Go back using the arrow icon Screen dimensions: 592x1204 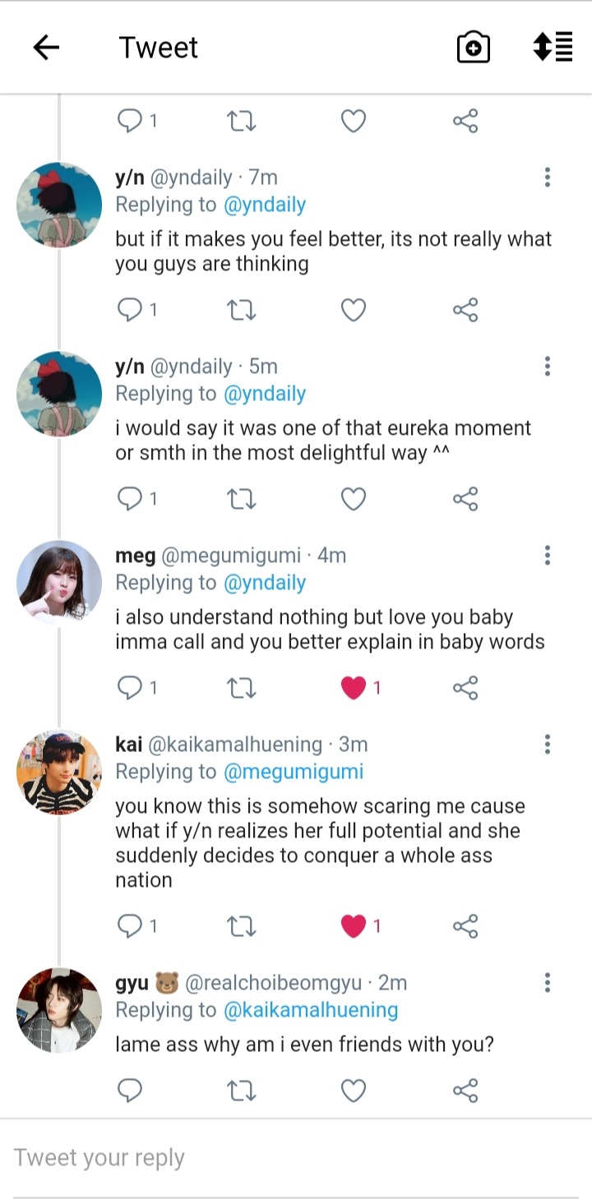pos(46,48)
